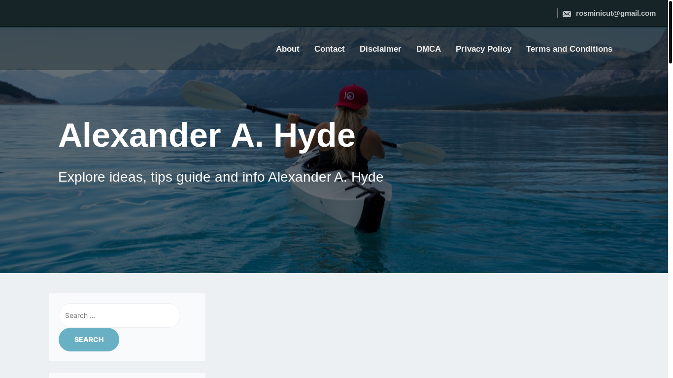Open the About page
This screenshot has width=673, height=378.
pos(288,49)
